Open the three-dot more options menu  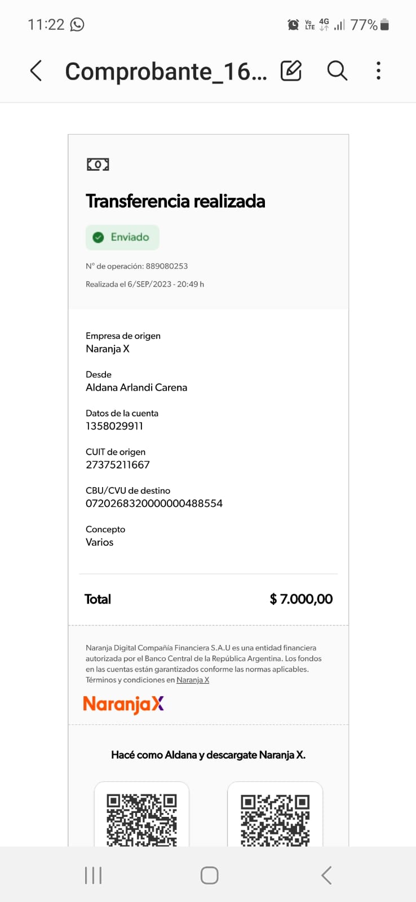(378, 70)
